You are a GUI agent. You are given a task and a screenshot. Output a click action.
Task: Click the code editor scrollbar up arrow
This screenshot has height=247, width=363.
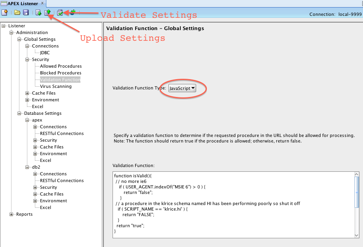pos(357,174)
